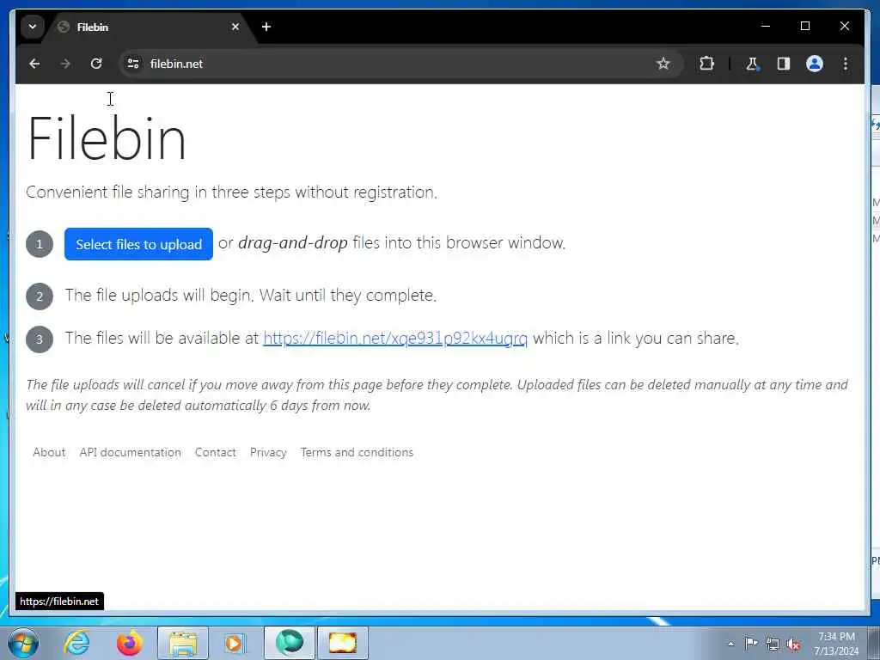The image size is (880, 660).
Task: Click the text 'drag-and-drop'
Action: pyautogui.click(x=293, y=243)
